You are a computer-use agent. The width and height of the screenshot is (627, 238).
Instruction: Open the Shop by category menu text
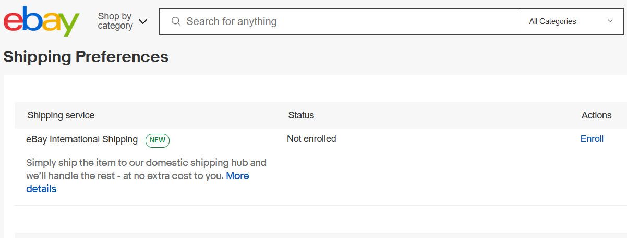tap(115, 21)
